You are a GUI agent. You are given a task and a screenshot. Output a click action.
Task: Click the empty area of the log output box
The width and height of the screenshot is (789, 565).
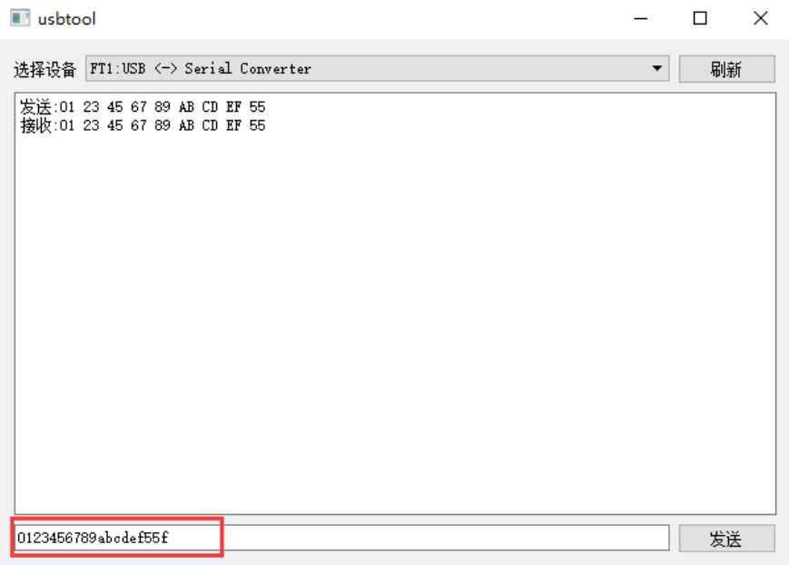(395, 322)
